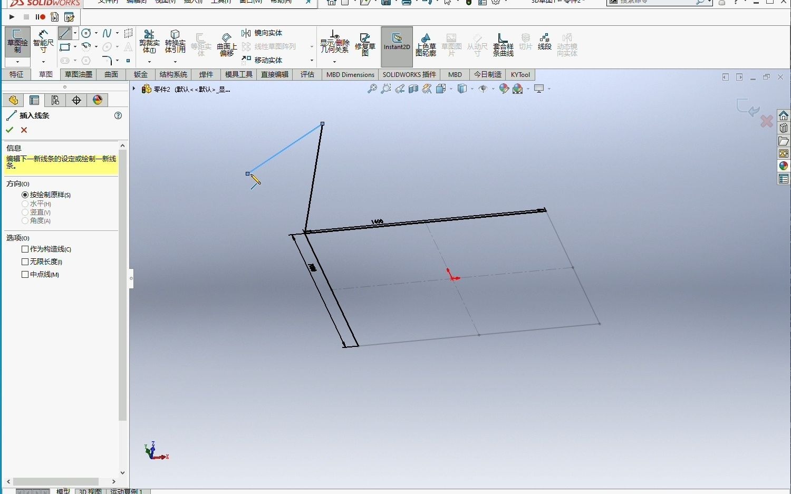
Task: Click Convert Entities (转换实体引用) tool
Action: [x=175, y=42]
